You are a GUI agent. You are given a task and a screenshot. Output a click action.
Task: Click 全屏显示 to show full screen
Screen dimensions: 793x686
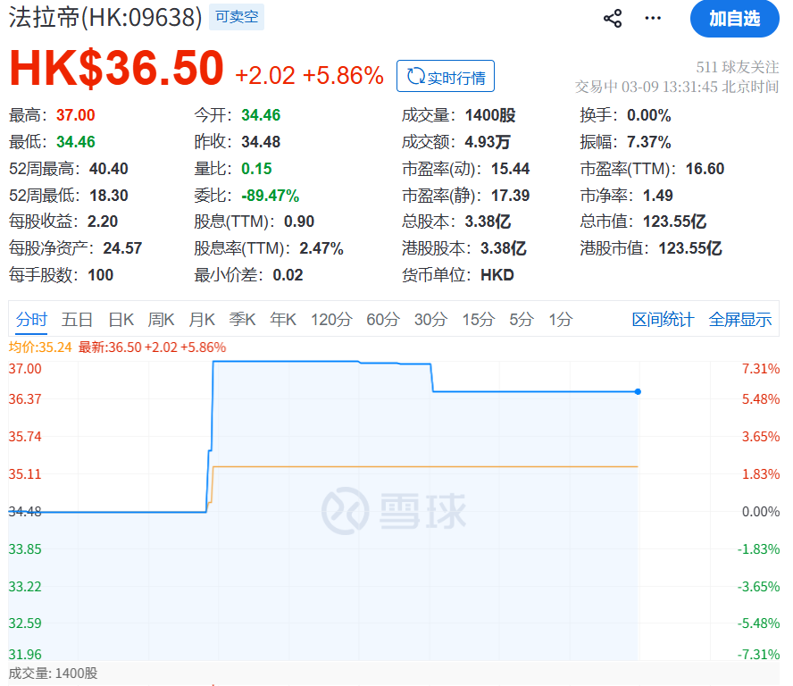tap(740, 319)
